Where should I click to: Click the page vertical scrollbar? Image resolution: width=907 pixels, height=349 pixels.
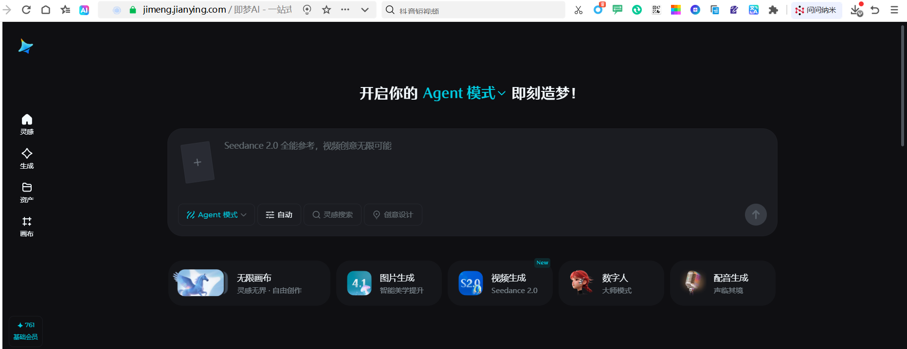[903, 85]
